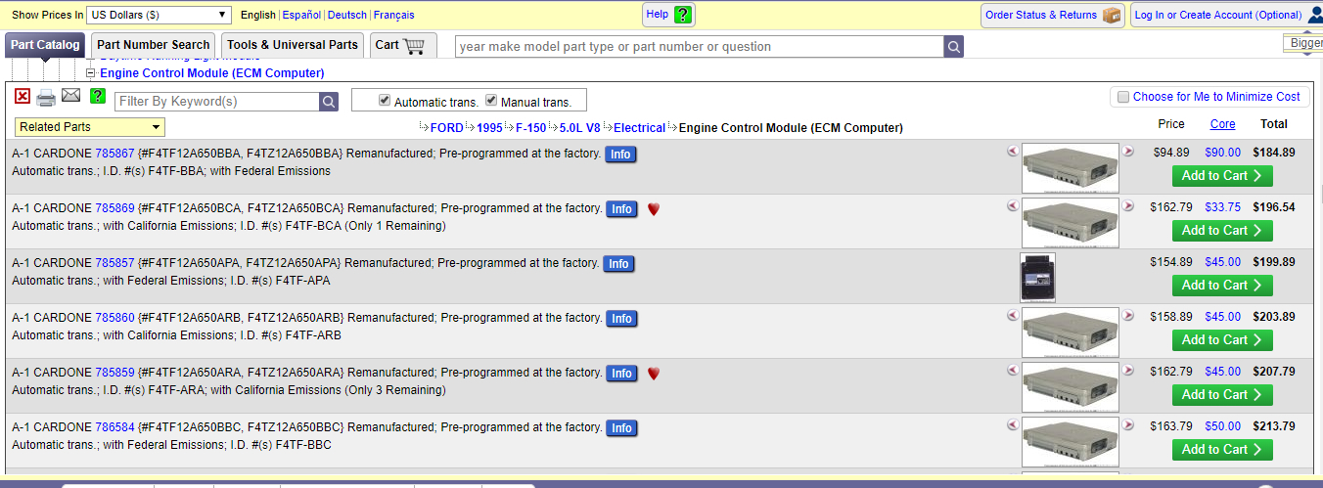Click the email envelope icon

[x=70, y=95]
